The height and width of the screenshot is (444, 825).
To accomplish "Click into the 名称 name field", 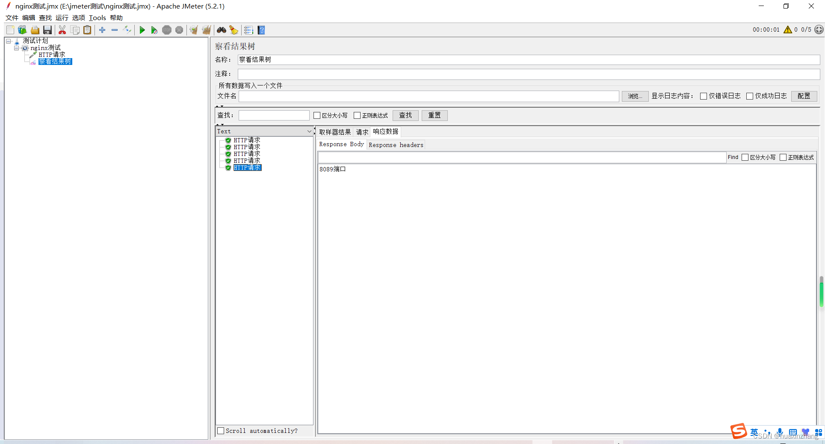I will coord(529,60).
